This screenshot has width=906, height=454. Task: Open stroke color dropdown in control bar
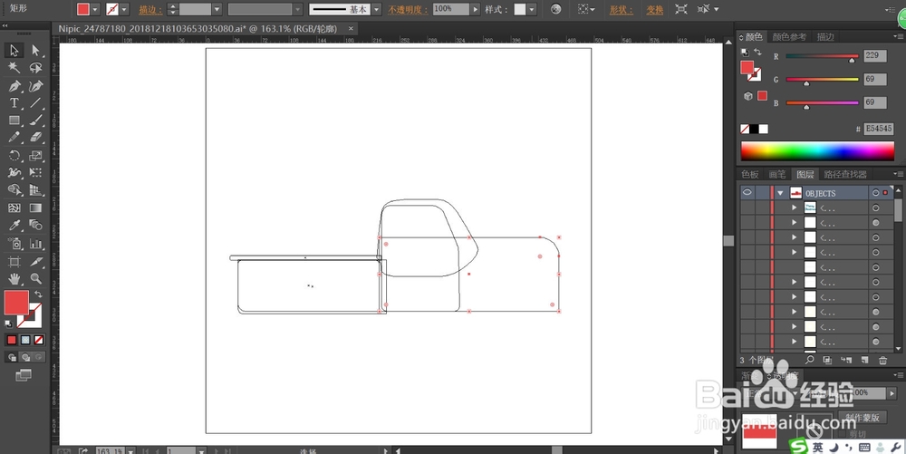[124, 9]
